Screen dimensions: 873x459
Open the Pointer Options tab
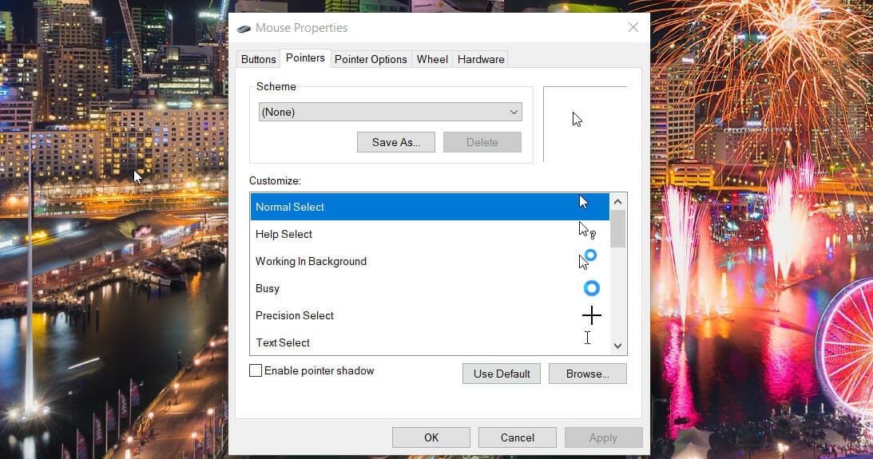(371, 60)
